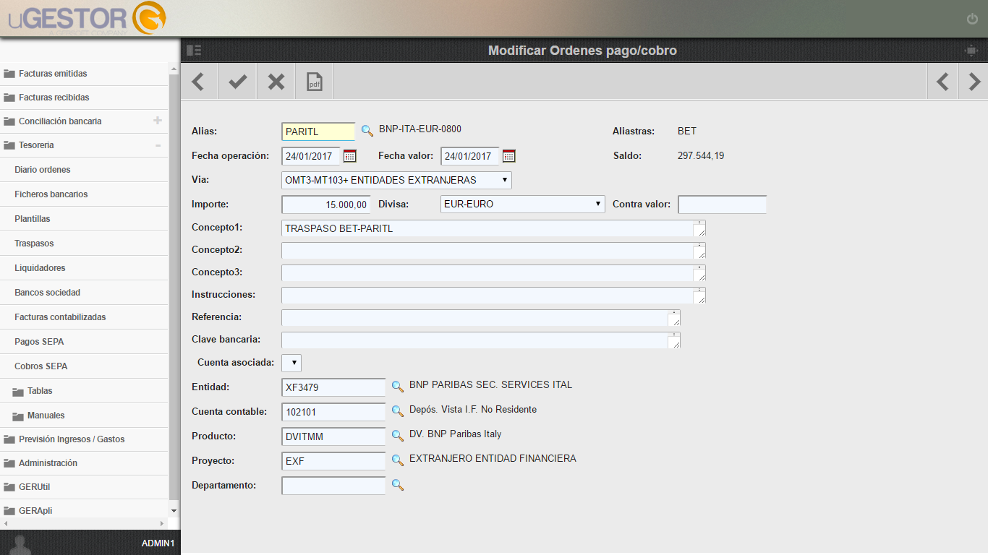The image size is (988, 555).
Task: Search Departamento with magnifier icon
Action: click(397, 485)
